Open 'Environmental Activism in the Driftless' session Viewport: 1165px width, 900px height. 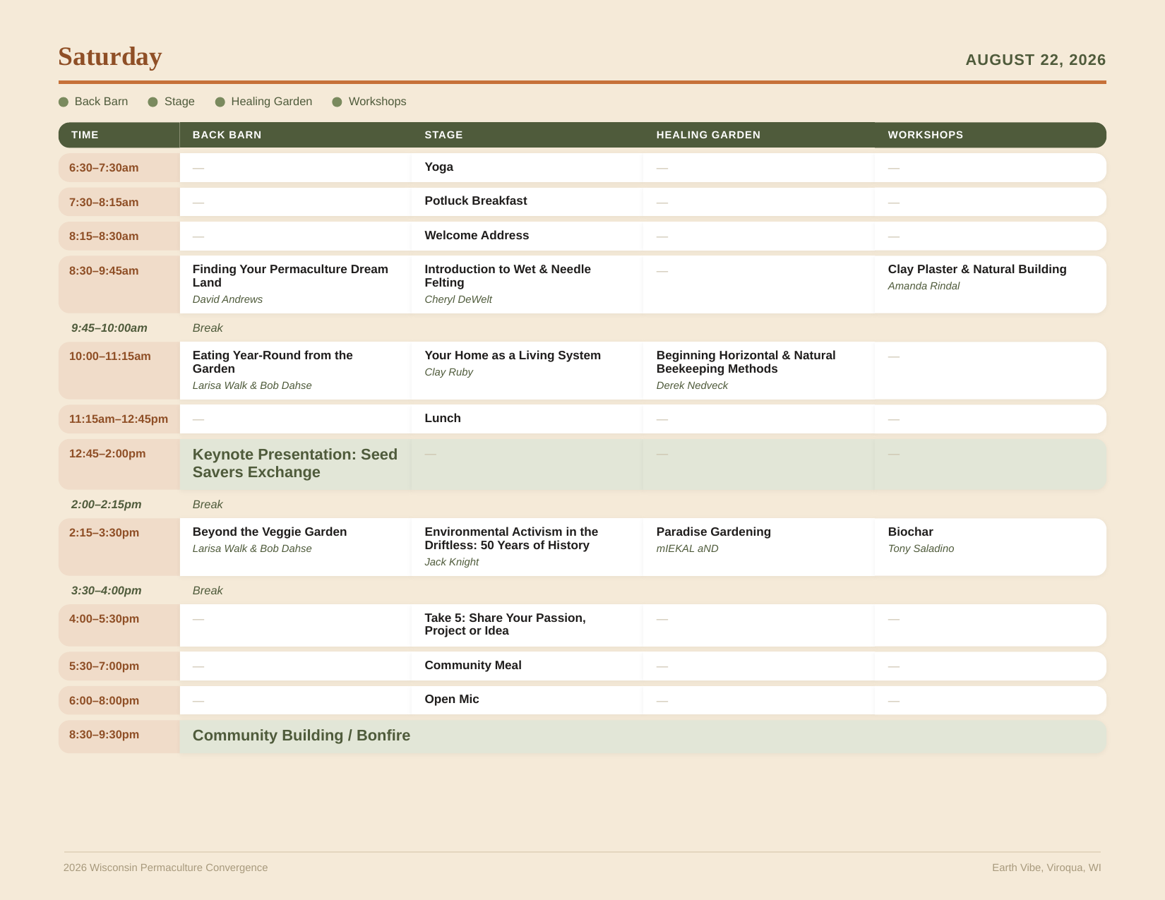[x=511, y=539]
